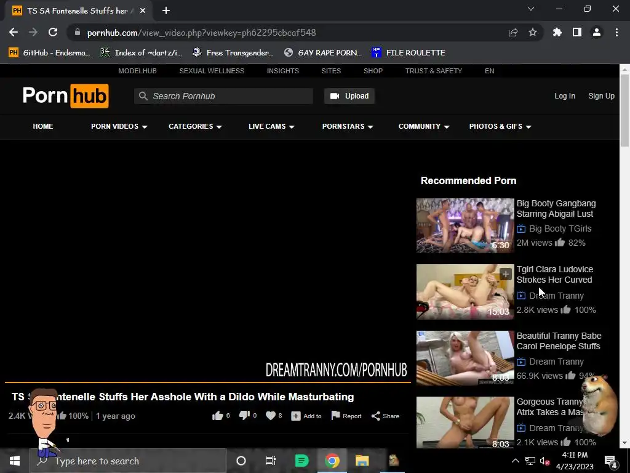
Task: Open a new browser tab
Action: click(x=166, y=11)
